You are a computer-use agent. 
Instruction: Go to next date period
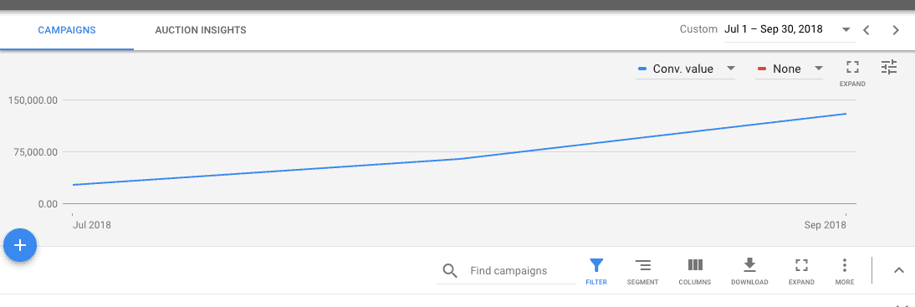pos(896,30)
